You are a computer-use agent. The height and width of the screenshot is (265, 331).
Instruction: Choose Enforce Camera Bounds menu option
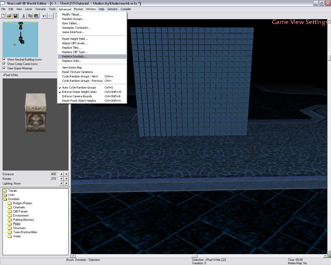[77, 96]
